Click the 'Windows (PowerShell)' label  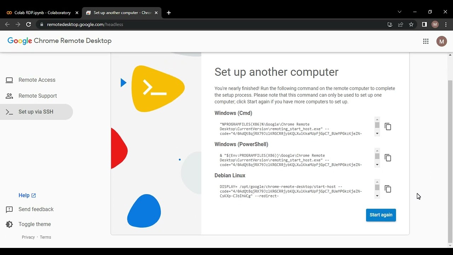click(x=241, y=144)
